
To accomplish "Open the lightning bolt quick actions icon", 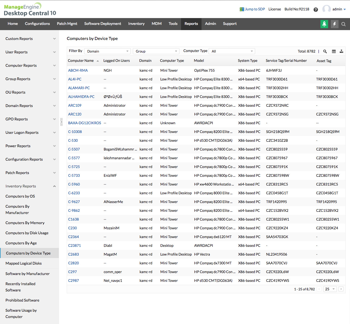I will point(334,24).
